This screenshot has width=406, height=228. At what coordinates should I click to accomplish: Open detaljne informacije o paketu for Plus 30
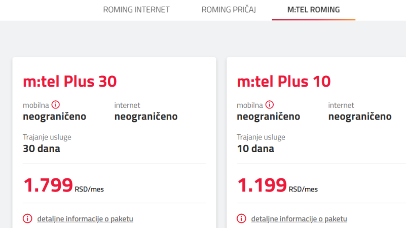point(85,219)
